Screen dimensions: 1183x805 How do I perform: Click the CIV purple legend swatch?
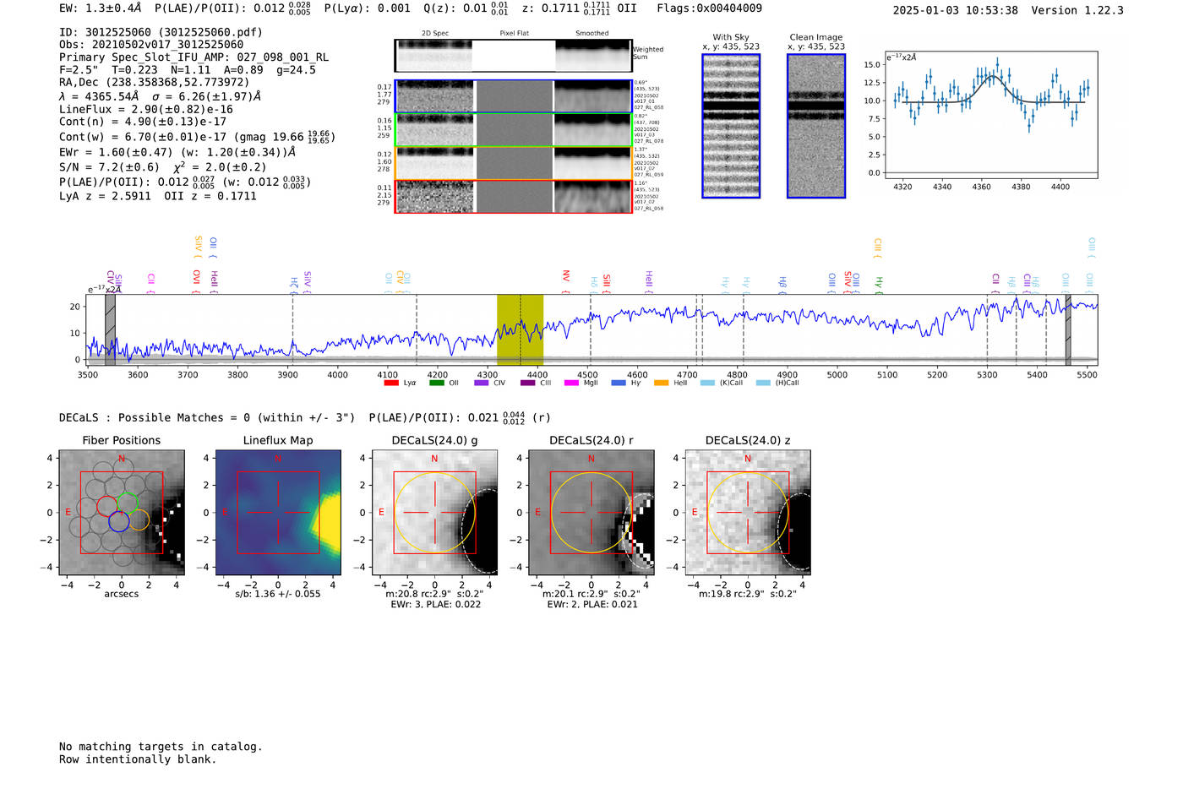[482, 383]
